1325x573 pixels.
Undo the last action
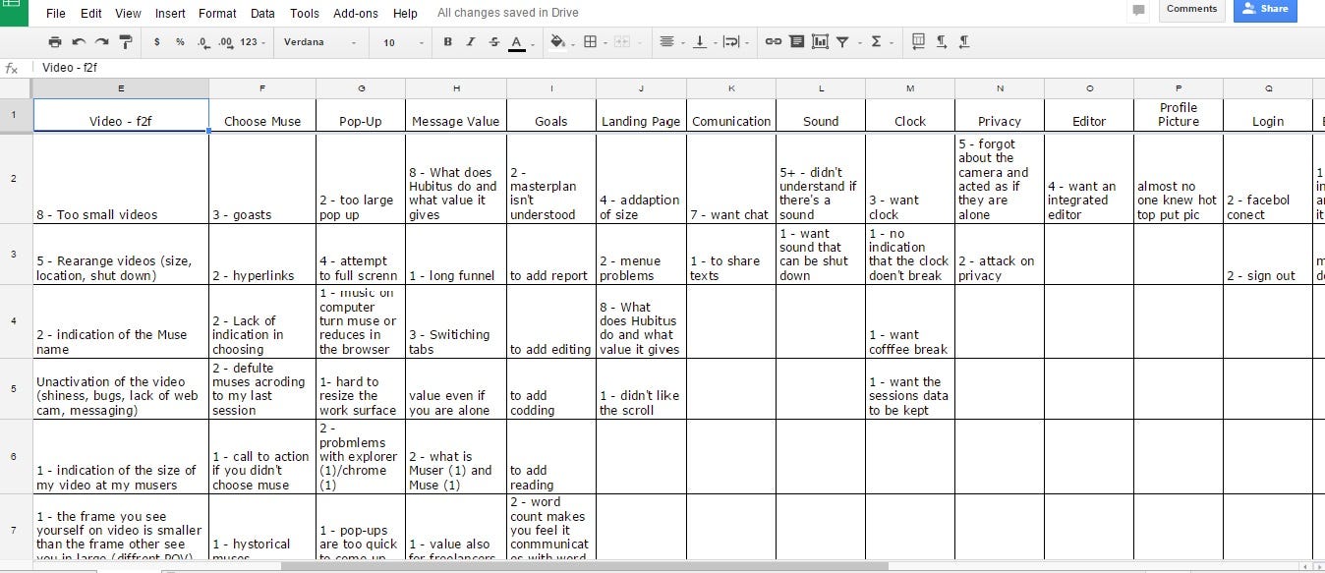(x=79, y=42)
